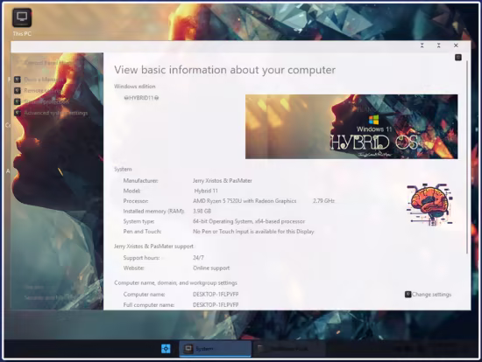This screenshot has width=482, height=362.
Task: Open Security and Maintenance link
Action: pyautogui.click(x=49, y=297)
